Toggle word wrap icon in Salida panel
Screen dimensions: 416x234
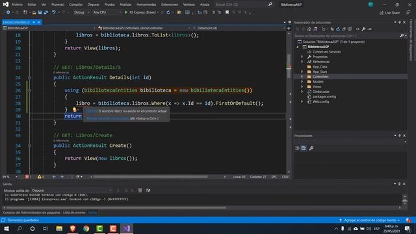click(x=148, y=190)
